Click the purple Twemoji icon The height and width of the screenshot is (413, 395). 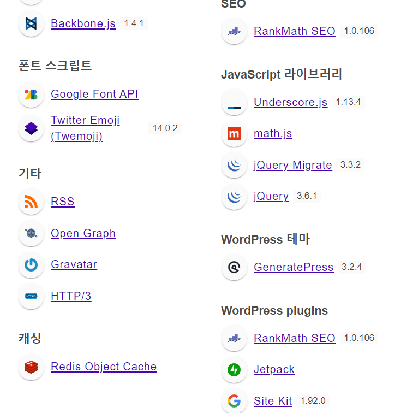[x=31, y=128]
